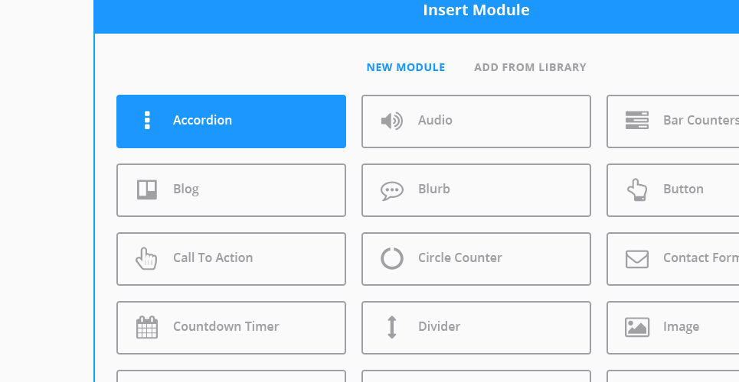Add a Countdown Timer module
This screenshot has height=382, width=739.
pyautogui.click(x=231, y=328)
